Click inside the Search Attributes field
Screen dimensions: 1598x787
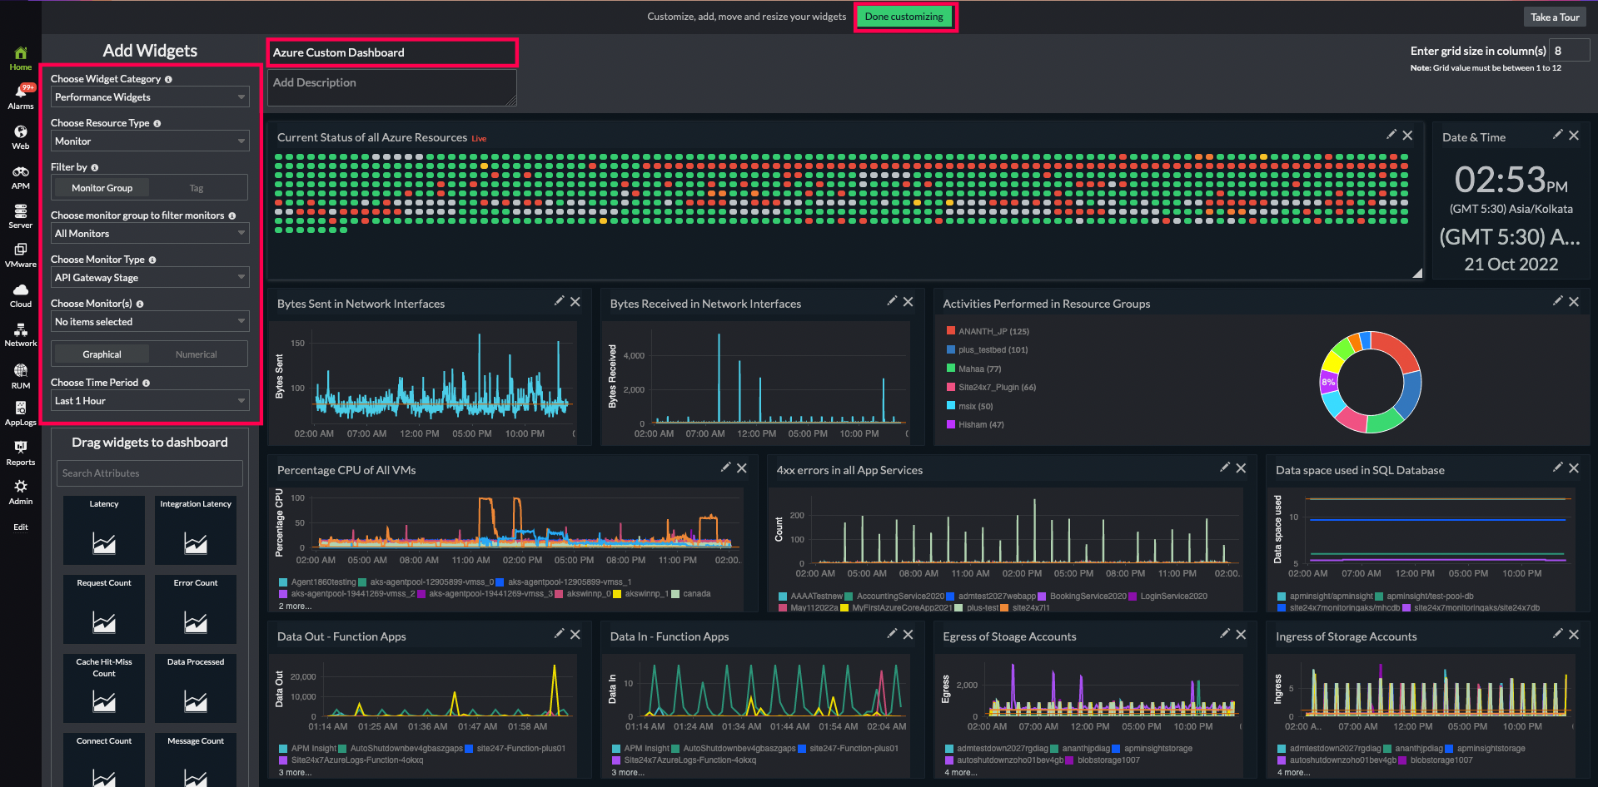click(x=149, y=473)
